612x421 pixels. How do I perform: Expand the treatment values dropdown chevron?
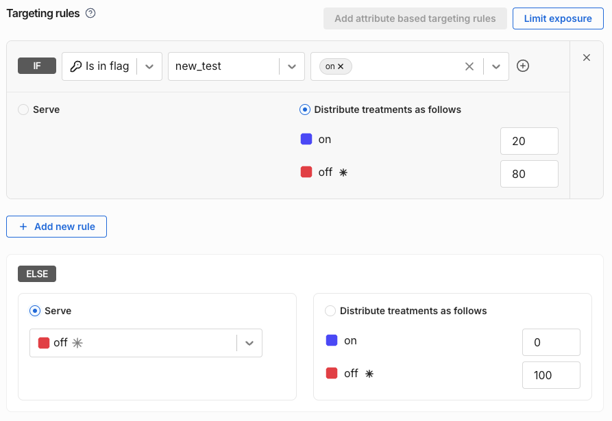[496, 66]
